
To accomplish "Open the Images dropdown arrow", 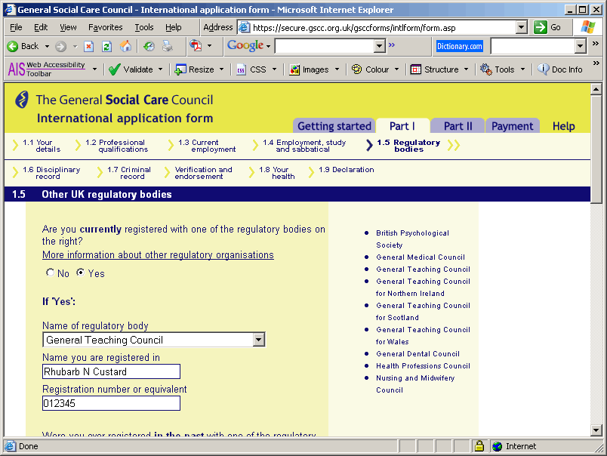I will [x=337, y=69].
